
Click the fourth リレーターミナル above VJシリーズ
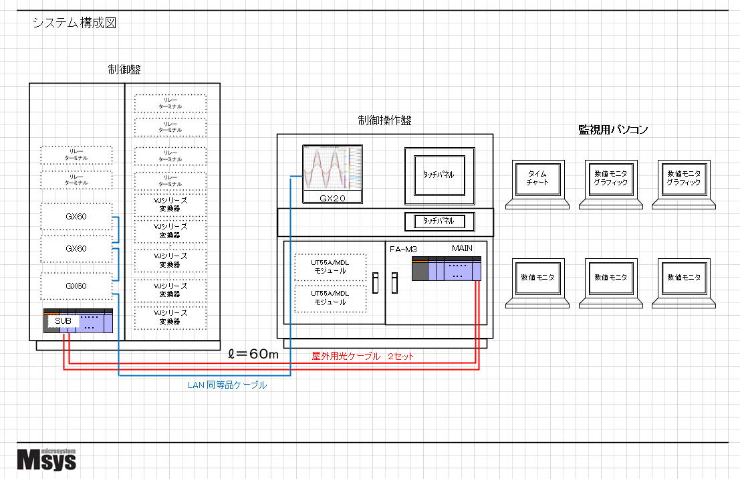coord(170,181)
